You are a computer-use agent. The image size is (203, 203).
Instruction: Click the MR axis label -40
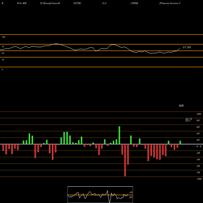point(198,160)
